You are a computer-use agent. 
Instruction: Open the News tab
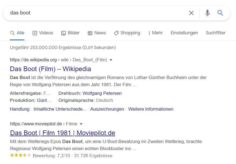[x=97, y=33]
